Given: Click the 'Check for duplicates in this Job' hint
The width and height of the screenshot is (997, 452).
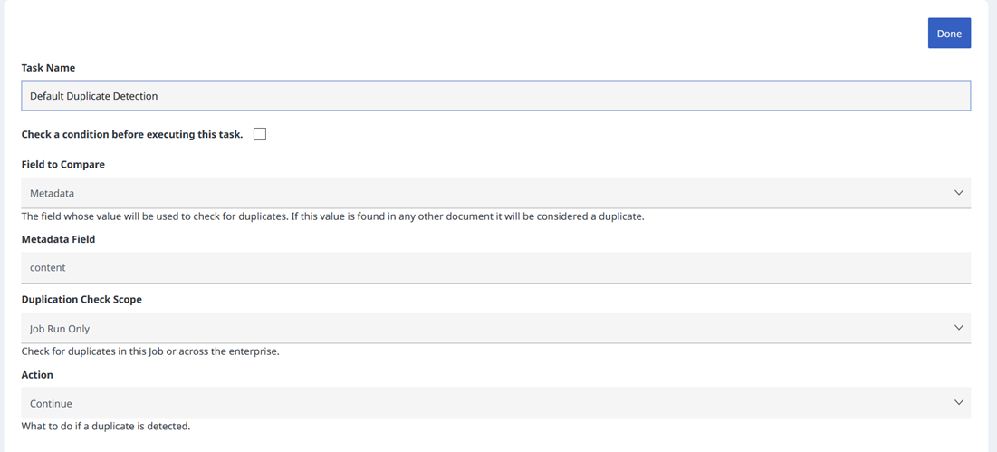Looking at the screenshot, I should pos(150,351).
